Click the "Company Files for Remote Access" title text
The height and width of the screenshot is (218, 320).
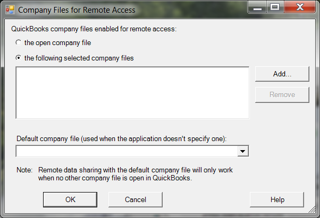[x=77, y=10]
